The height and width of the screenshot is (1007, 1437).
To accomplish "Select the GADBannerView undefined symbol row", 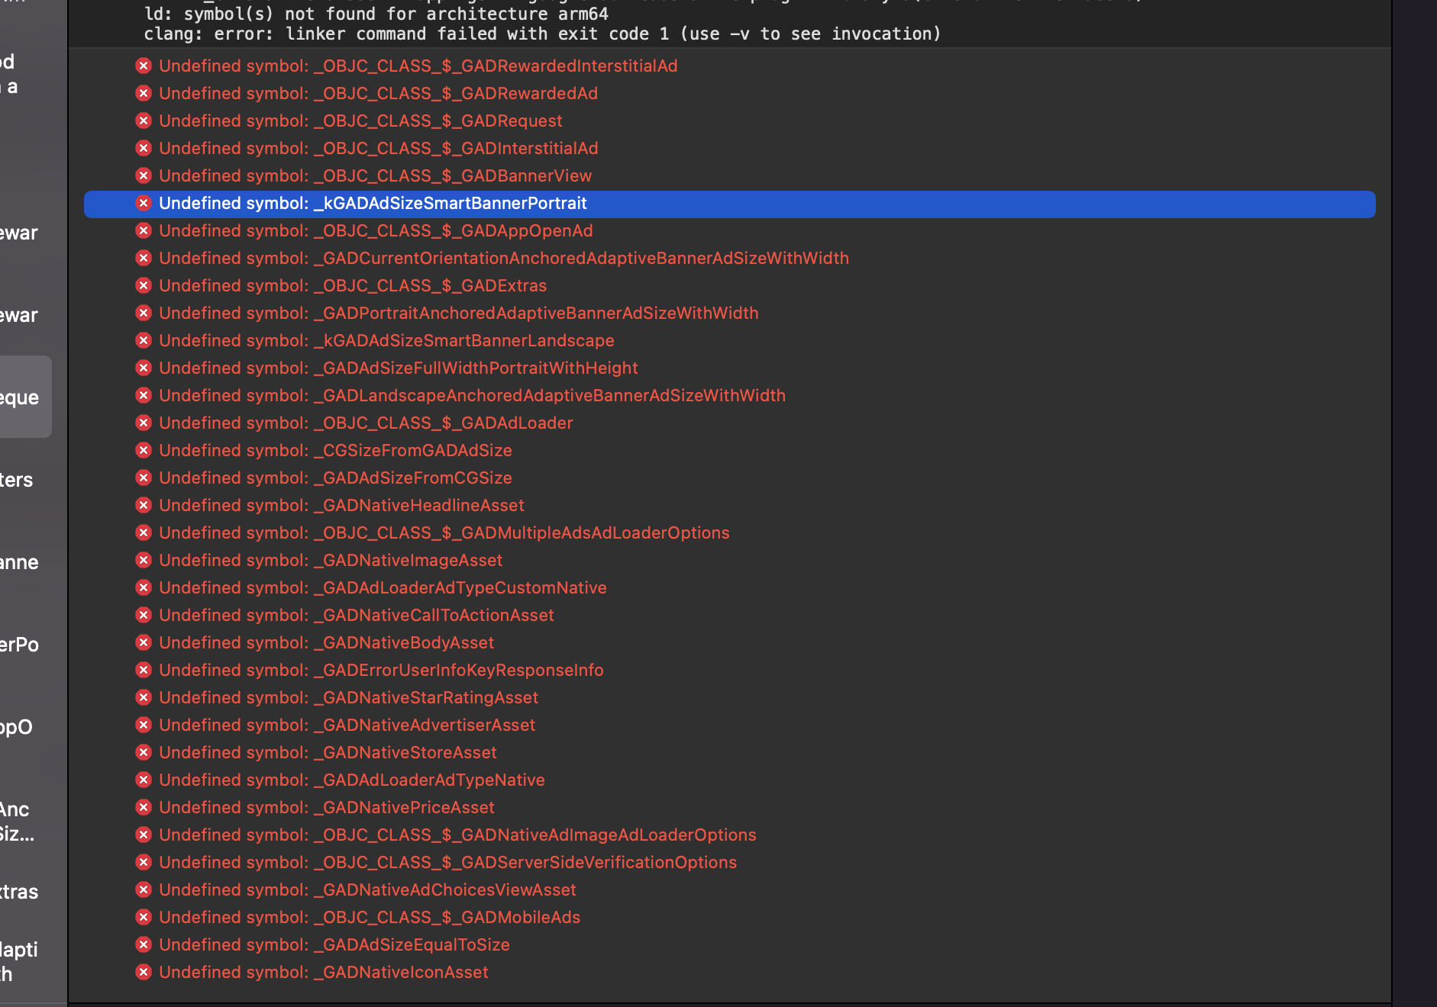I will [x=375, y=176].
